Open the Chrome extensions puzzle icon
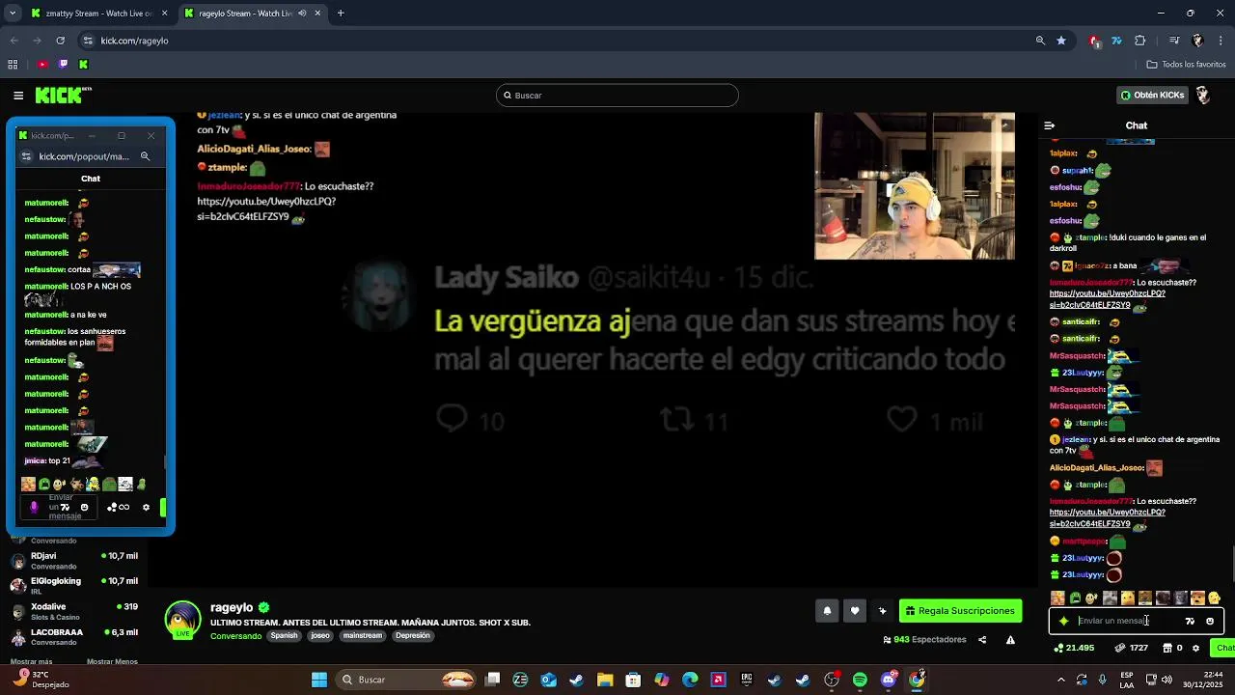Image resolution: width=1235 pixels, height=695 pixels. [1140, 41]
